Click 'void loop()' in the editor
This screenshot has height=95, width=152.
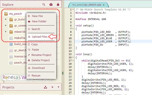tap(84, 54)
